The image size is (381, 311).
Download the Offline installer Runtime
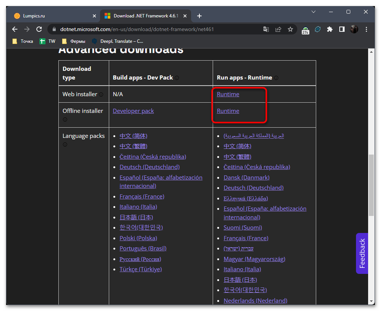pyautogui.click(x=228, y=111)
